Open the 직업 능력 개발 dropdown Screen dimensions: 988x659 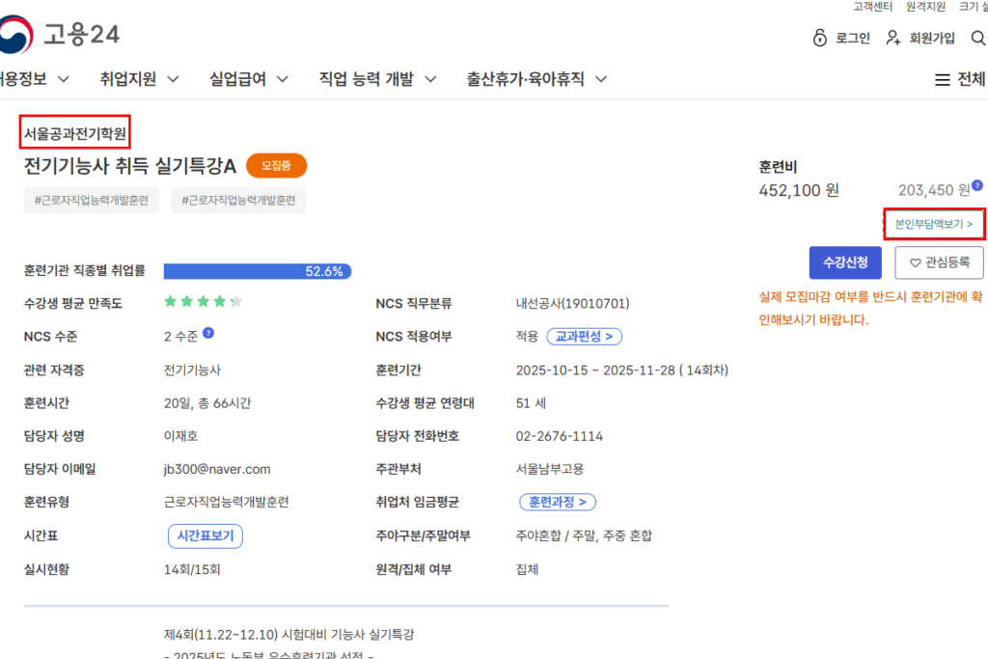(369, 80)
